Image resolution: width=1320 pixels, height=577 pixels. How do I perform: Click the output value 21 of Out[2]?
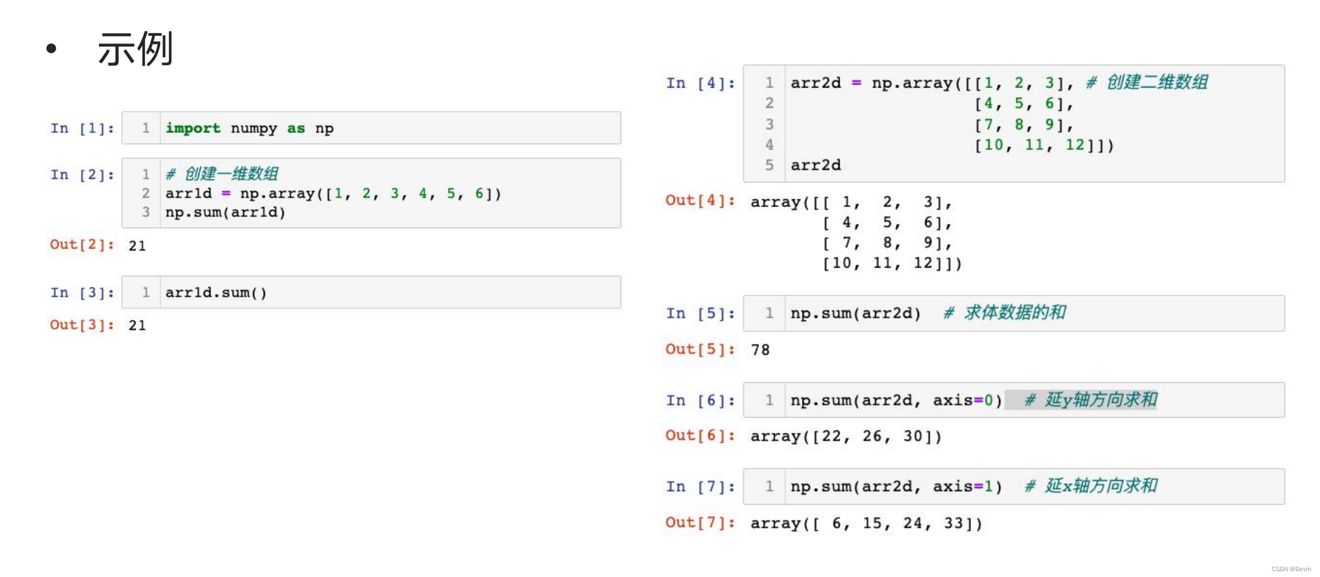137,246
